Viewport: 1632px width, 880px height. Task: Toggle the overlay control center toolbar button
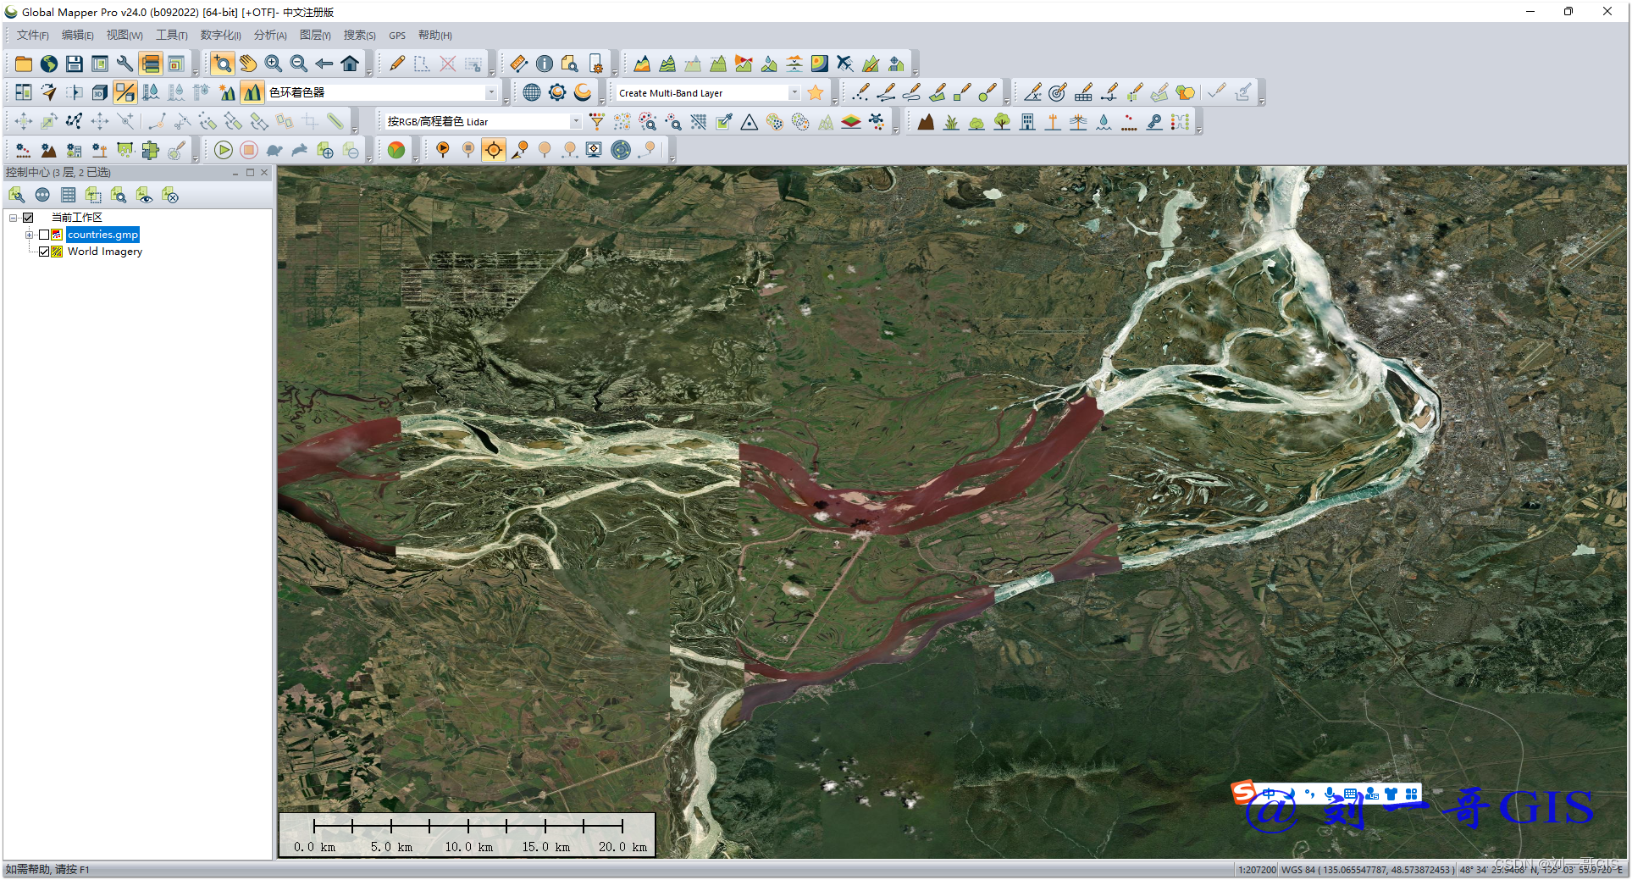(x=151, y=64)
